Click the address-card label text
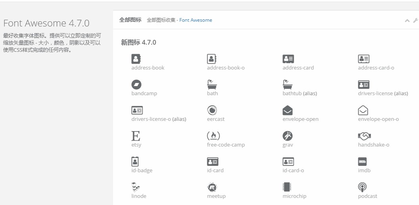Image resolution: width=419 pixels, height=205 pixels. (298, 68)
